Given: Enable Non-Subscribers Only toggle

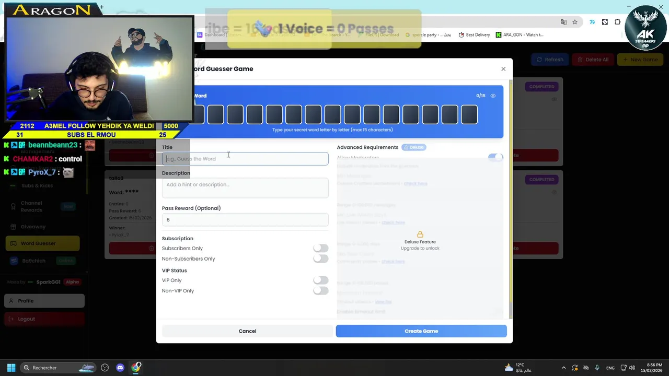Looking at the screenshot, I should (x=321, y=259).
